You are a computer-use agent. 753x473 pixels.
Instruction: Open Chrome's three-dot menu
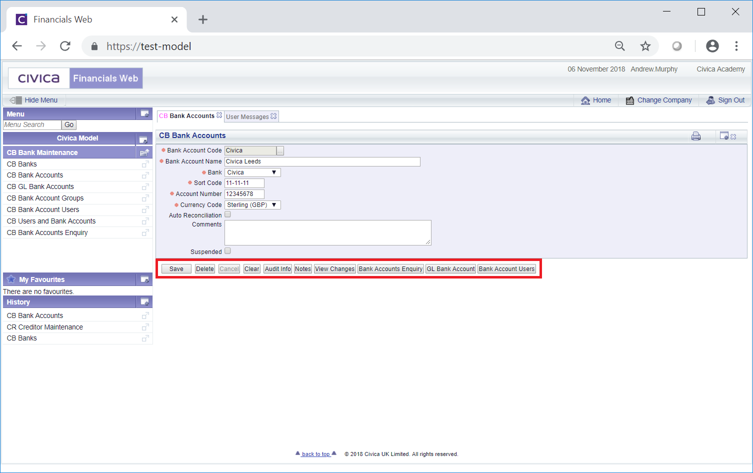click(736, 46)
